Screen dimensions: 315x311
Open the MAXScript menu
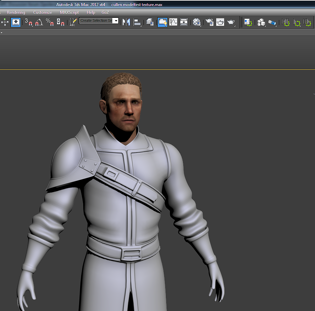tap(69, 12)
